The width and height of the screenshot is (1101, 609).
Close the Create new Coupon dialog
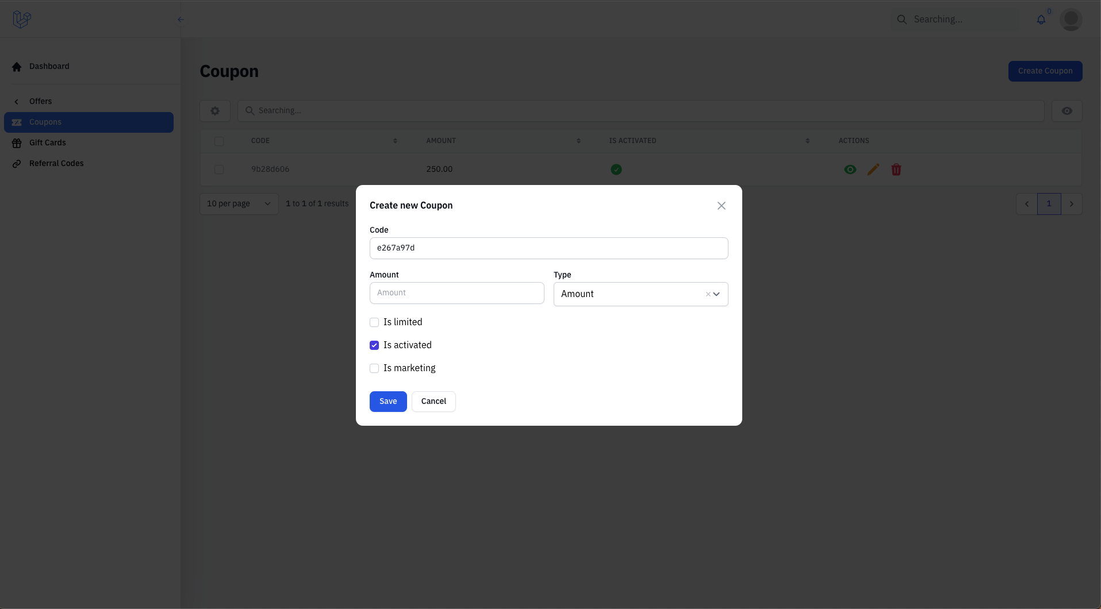click(722, 206)
